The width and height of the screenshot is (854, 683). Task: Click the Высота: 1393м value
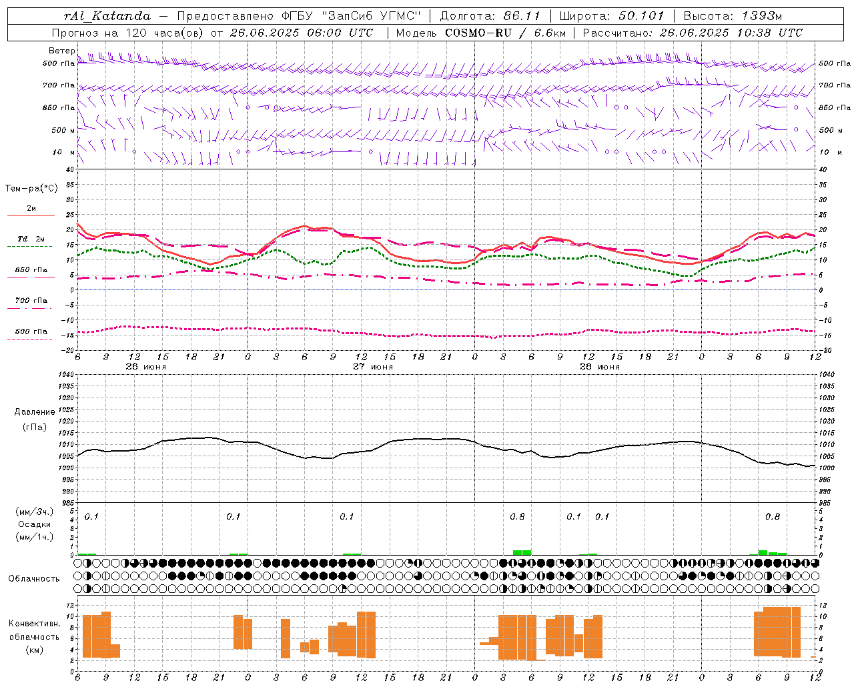(x=733, y=16)
